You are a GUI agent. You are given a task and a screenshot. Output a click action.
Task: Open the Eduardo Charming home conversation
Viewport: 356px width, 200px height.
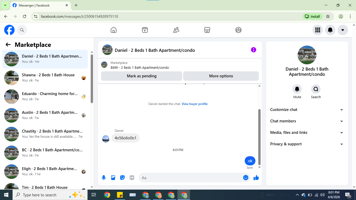pos(45,97)
